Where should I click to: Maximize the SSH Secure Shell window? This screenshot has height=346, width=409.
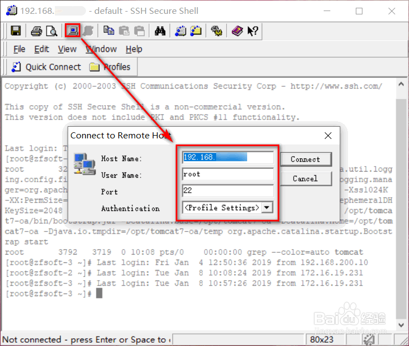coord(359,11)
